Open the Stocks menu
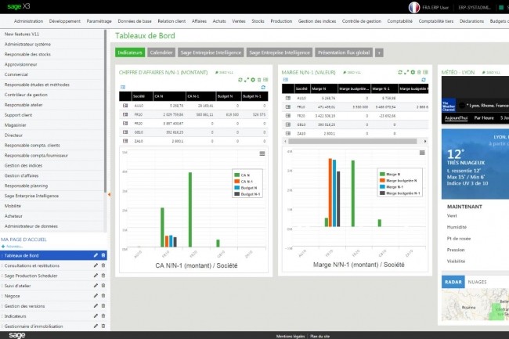 (258, 21)
